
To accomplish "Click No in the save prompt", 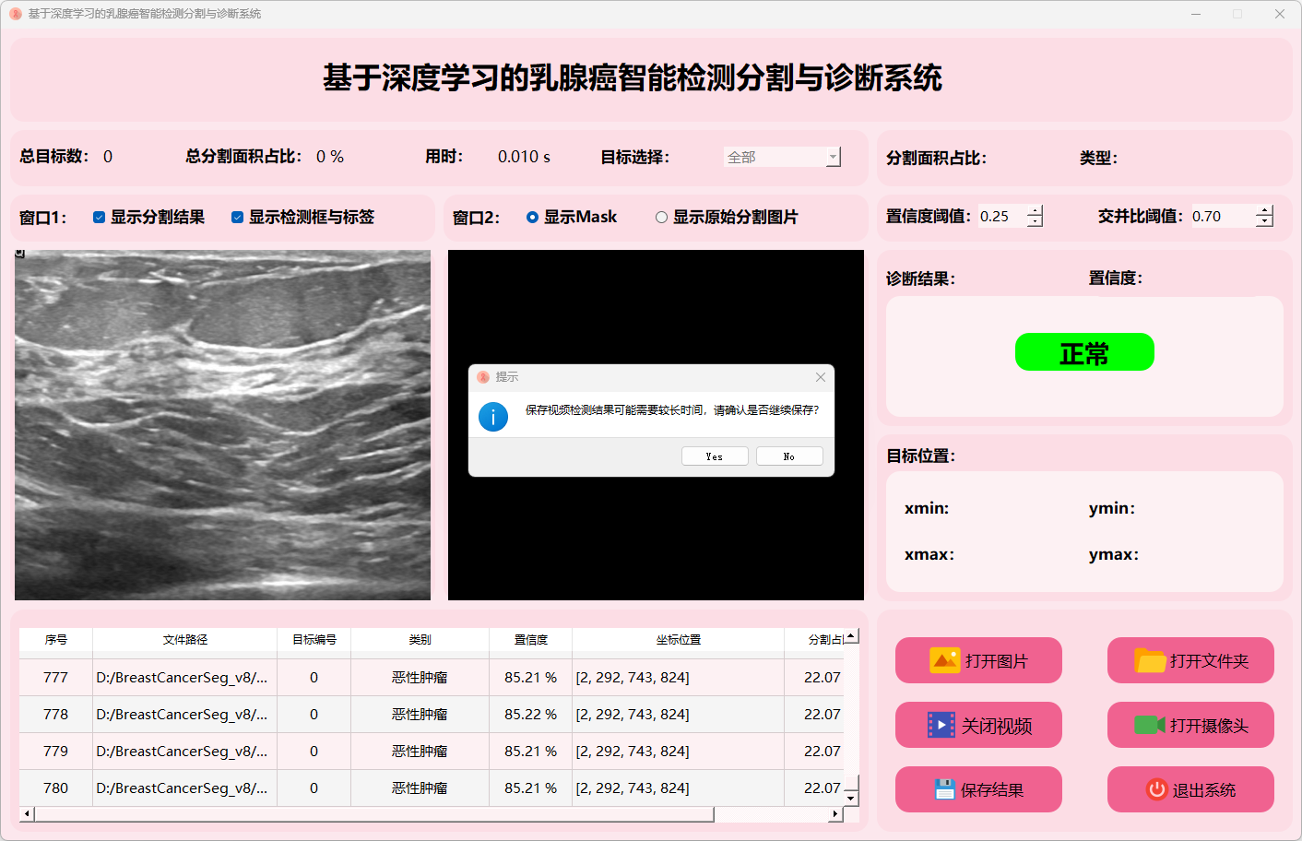I will 789,456.
